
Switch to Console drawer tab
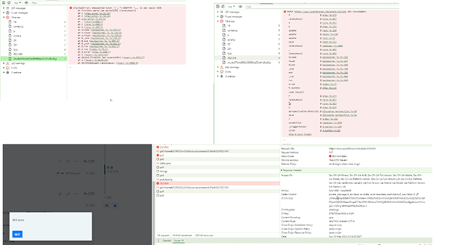click(x=167, y=240)
